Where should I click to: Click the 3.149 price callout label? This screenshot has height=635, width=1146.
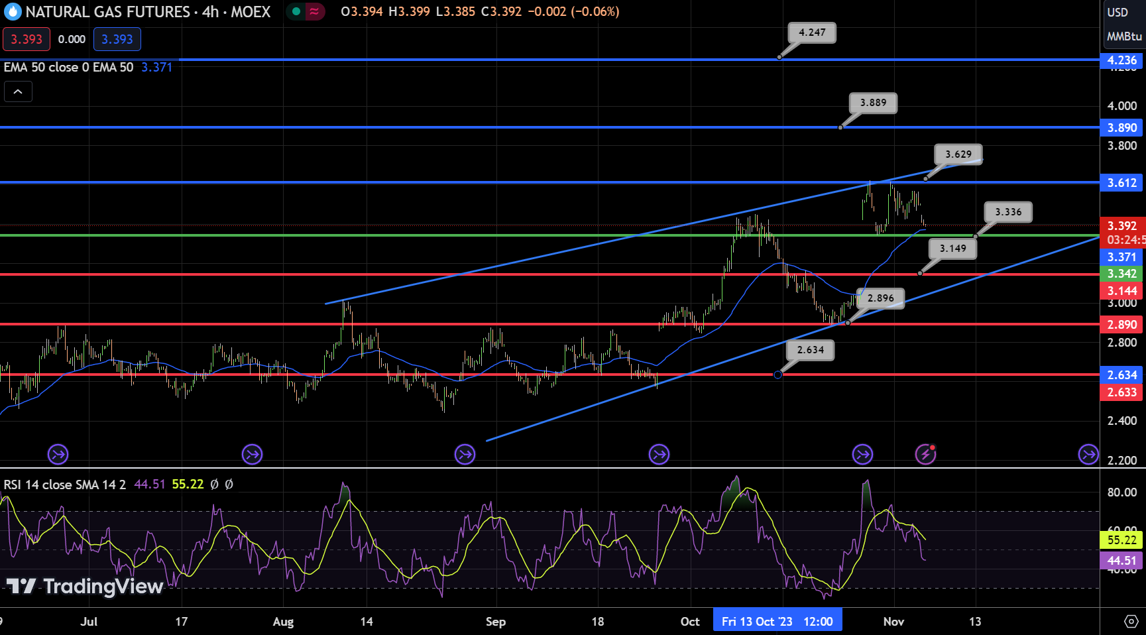pos(952,249)
